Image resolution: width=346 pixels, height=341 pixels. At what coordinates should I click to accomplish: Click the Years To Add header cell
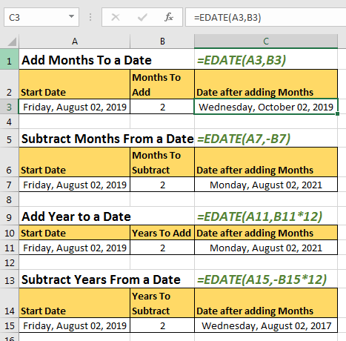point(162,233)
